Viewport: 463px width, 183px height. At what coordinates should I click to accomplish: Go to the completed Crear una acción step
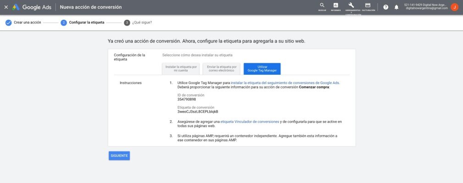pos(23,22)
